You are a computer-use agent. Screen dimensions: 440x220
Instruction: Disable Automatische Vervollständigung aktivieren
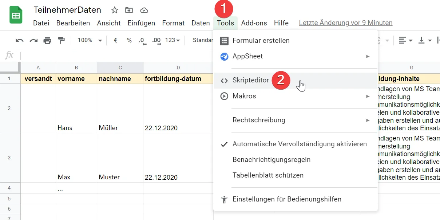(x=299, y=144)
